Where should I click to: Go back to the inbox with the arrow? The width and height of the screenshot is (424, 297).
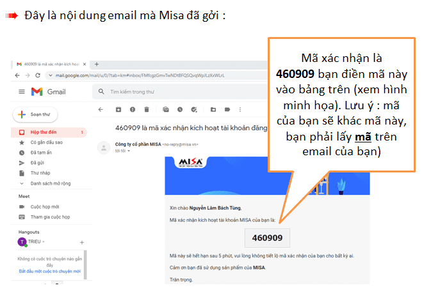101,109
